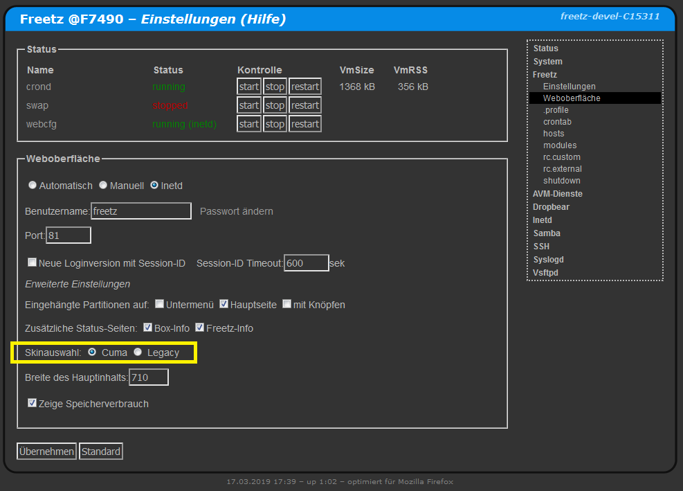Select the Legacy skin option
This screenshot has width=683, height=491.
(138, 352)
